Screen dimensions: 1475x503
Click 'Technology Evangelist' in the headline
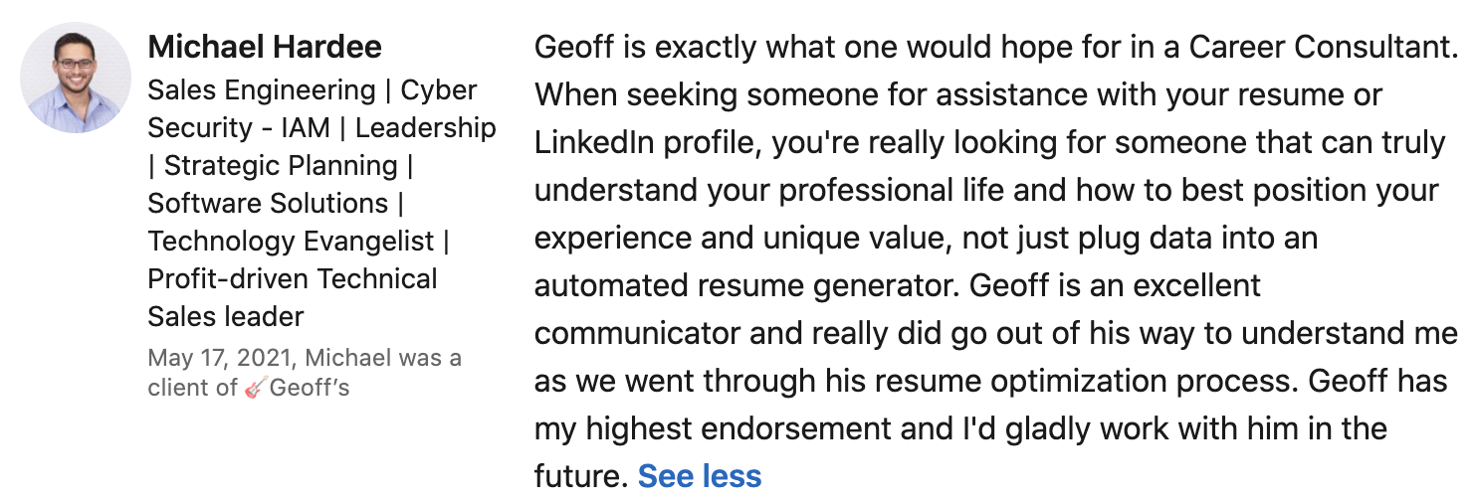291,242
